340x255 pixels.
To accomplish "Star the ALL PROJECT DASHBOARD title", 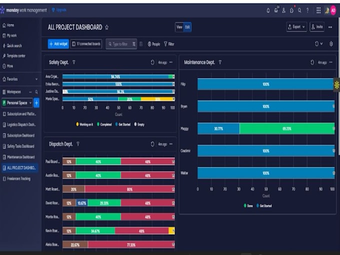I will pyautogui.click(x=106, y=27).
